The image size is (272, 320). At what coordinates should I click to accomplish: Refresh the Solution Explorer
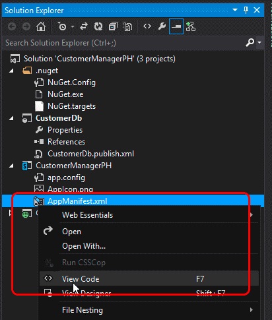98,26
